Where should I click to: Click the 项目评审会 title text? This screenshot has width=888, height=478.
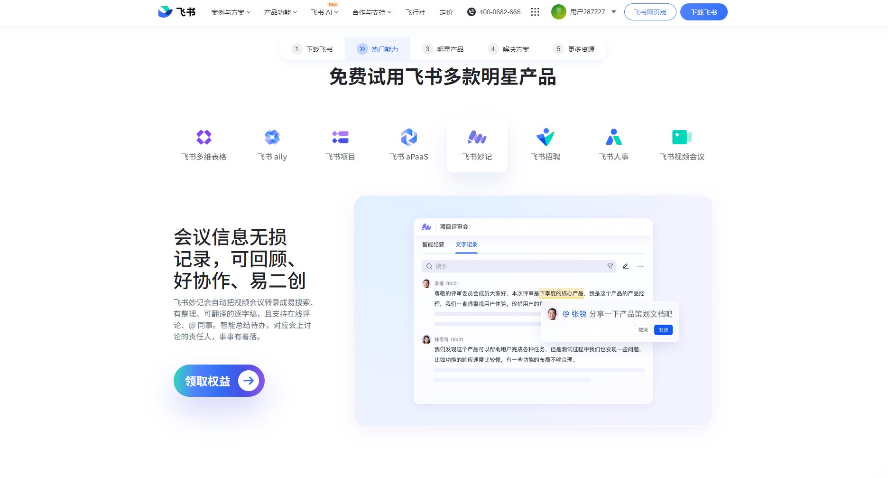[454, 227]
